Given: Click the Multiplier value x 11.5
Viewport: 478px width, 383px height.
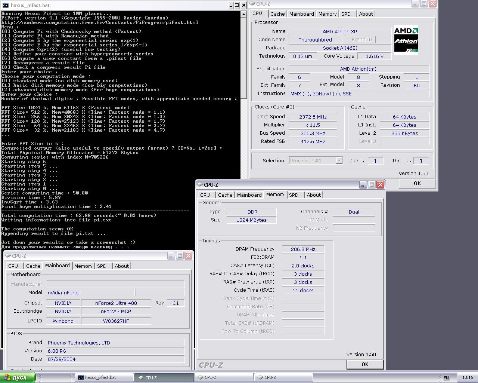Looking at the screenshot, I should click(x=313, y=125).
